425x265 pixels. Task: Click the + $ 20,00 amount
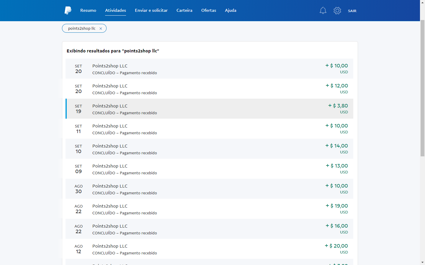click(336, 246)
